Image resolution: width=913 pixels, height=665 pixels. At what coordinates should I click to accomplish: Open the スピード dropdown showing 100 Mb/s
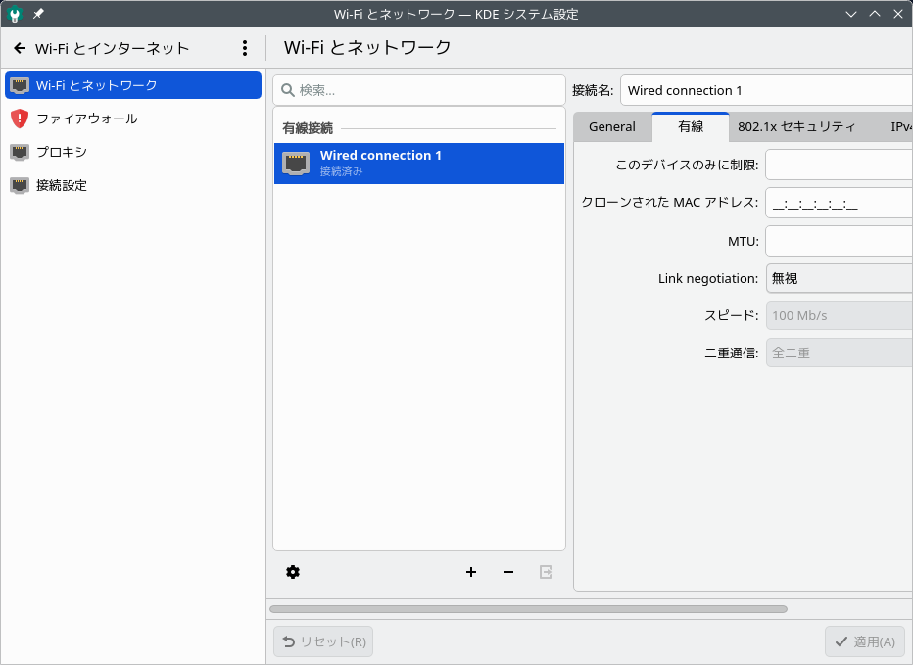tap(840, 315)
